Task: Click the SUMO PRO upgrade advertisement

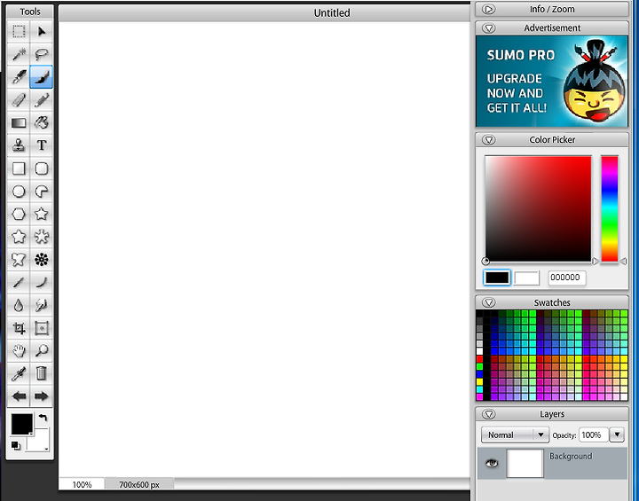Action: 552,82
